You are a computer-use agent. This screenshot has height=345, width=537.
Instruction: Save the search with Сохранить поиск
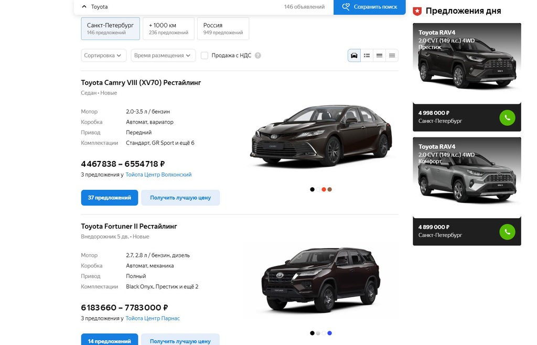point(370,7)
